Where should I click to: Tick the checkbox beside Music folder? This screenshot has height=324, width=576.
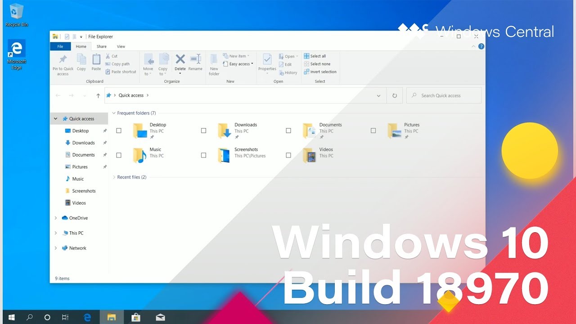pyautogui.click(x=119, y=155)
